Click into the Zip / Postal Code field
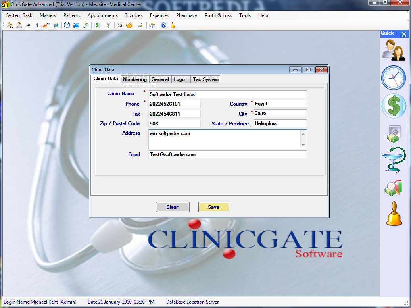This screenshot has height=308, width=411. click(x=174, y=123)
